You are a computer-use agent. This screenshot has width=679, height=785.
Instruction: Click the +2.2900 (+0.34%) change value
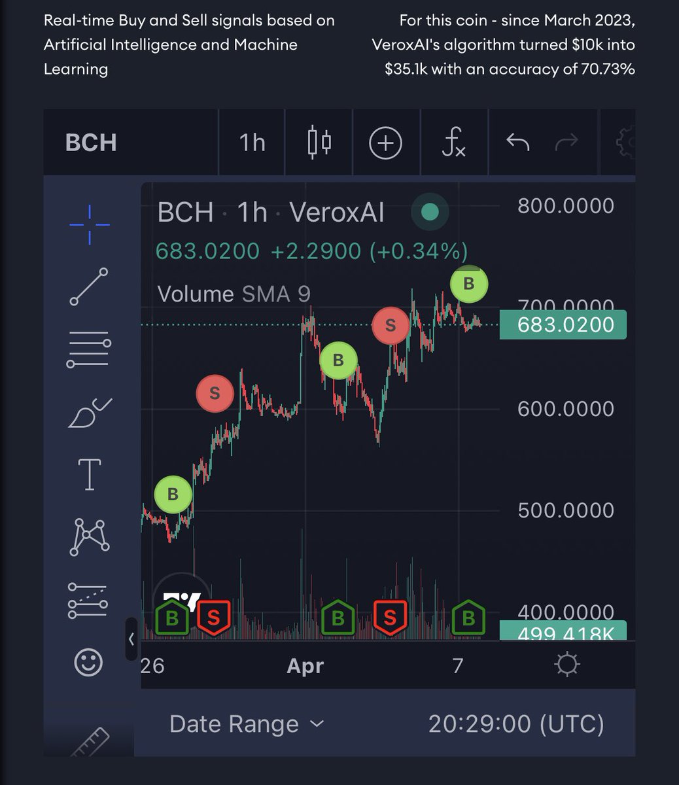[369, 251]
